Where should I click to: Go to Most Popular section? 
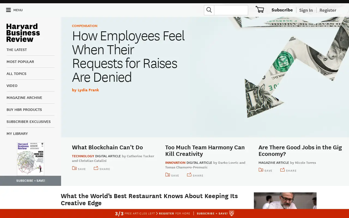point(20,62)
